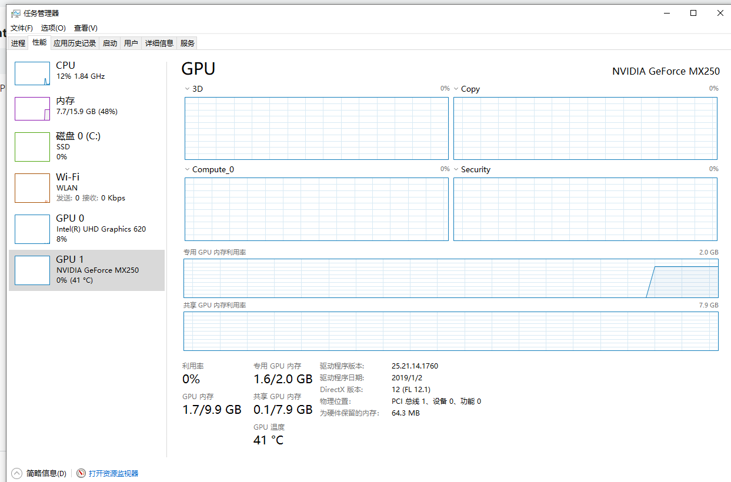Select the CPU usage thumbnail graph
Screen dimensions: 731x482
tap(32, 73)
